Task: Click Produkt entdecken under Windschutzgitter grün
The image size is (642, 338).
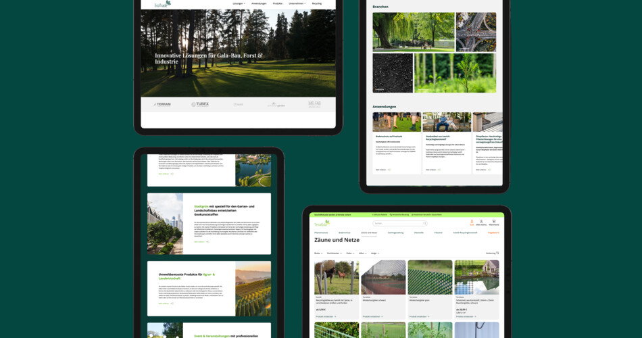Action: 419,316
